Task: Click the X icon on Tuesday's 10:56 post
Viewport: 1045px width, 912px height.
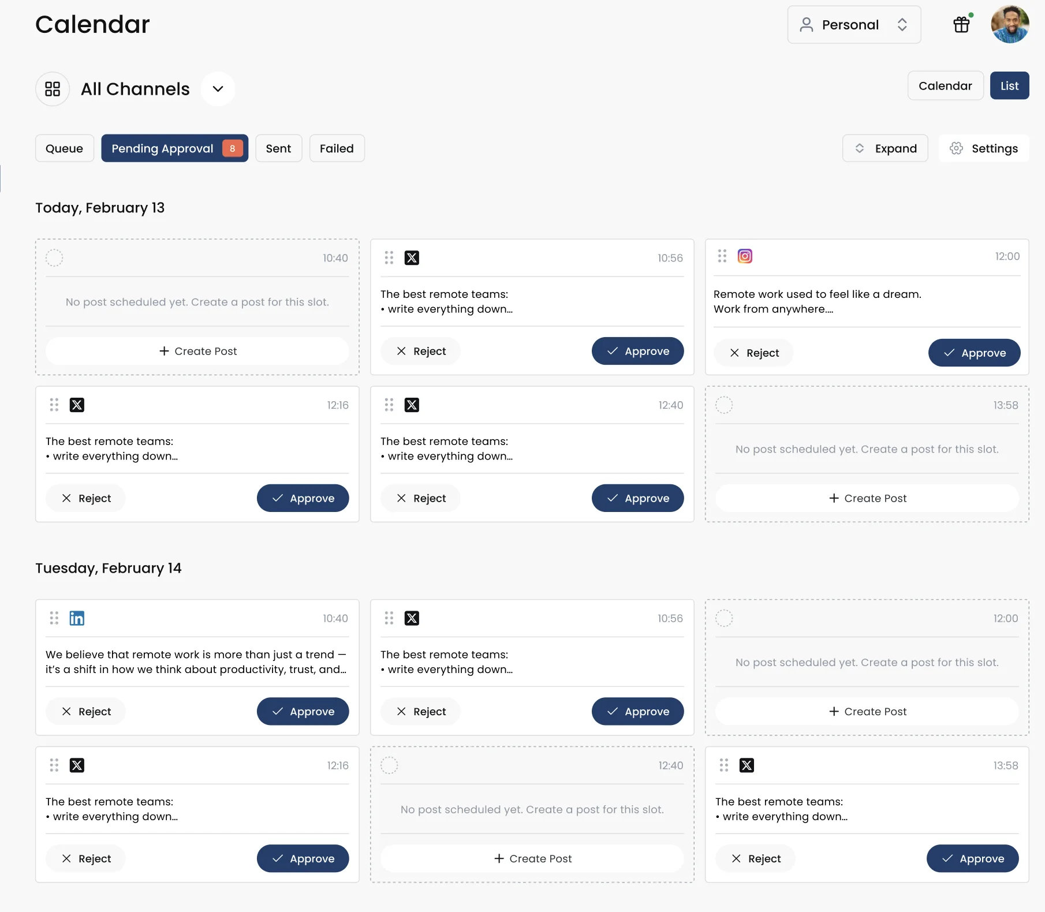Action: click(x=412, y=618)
